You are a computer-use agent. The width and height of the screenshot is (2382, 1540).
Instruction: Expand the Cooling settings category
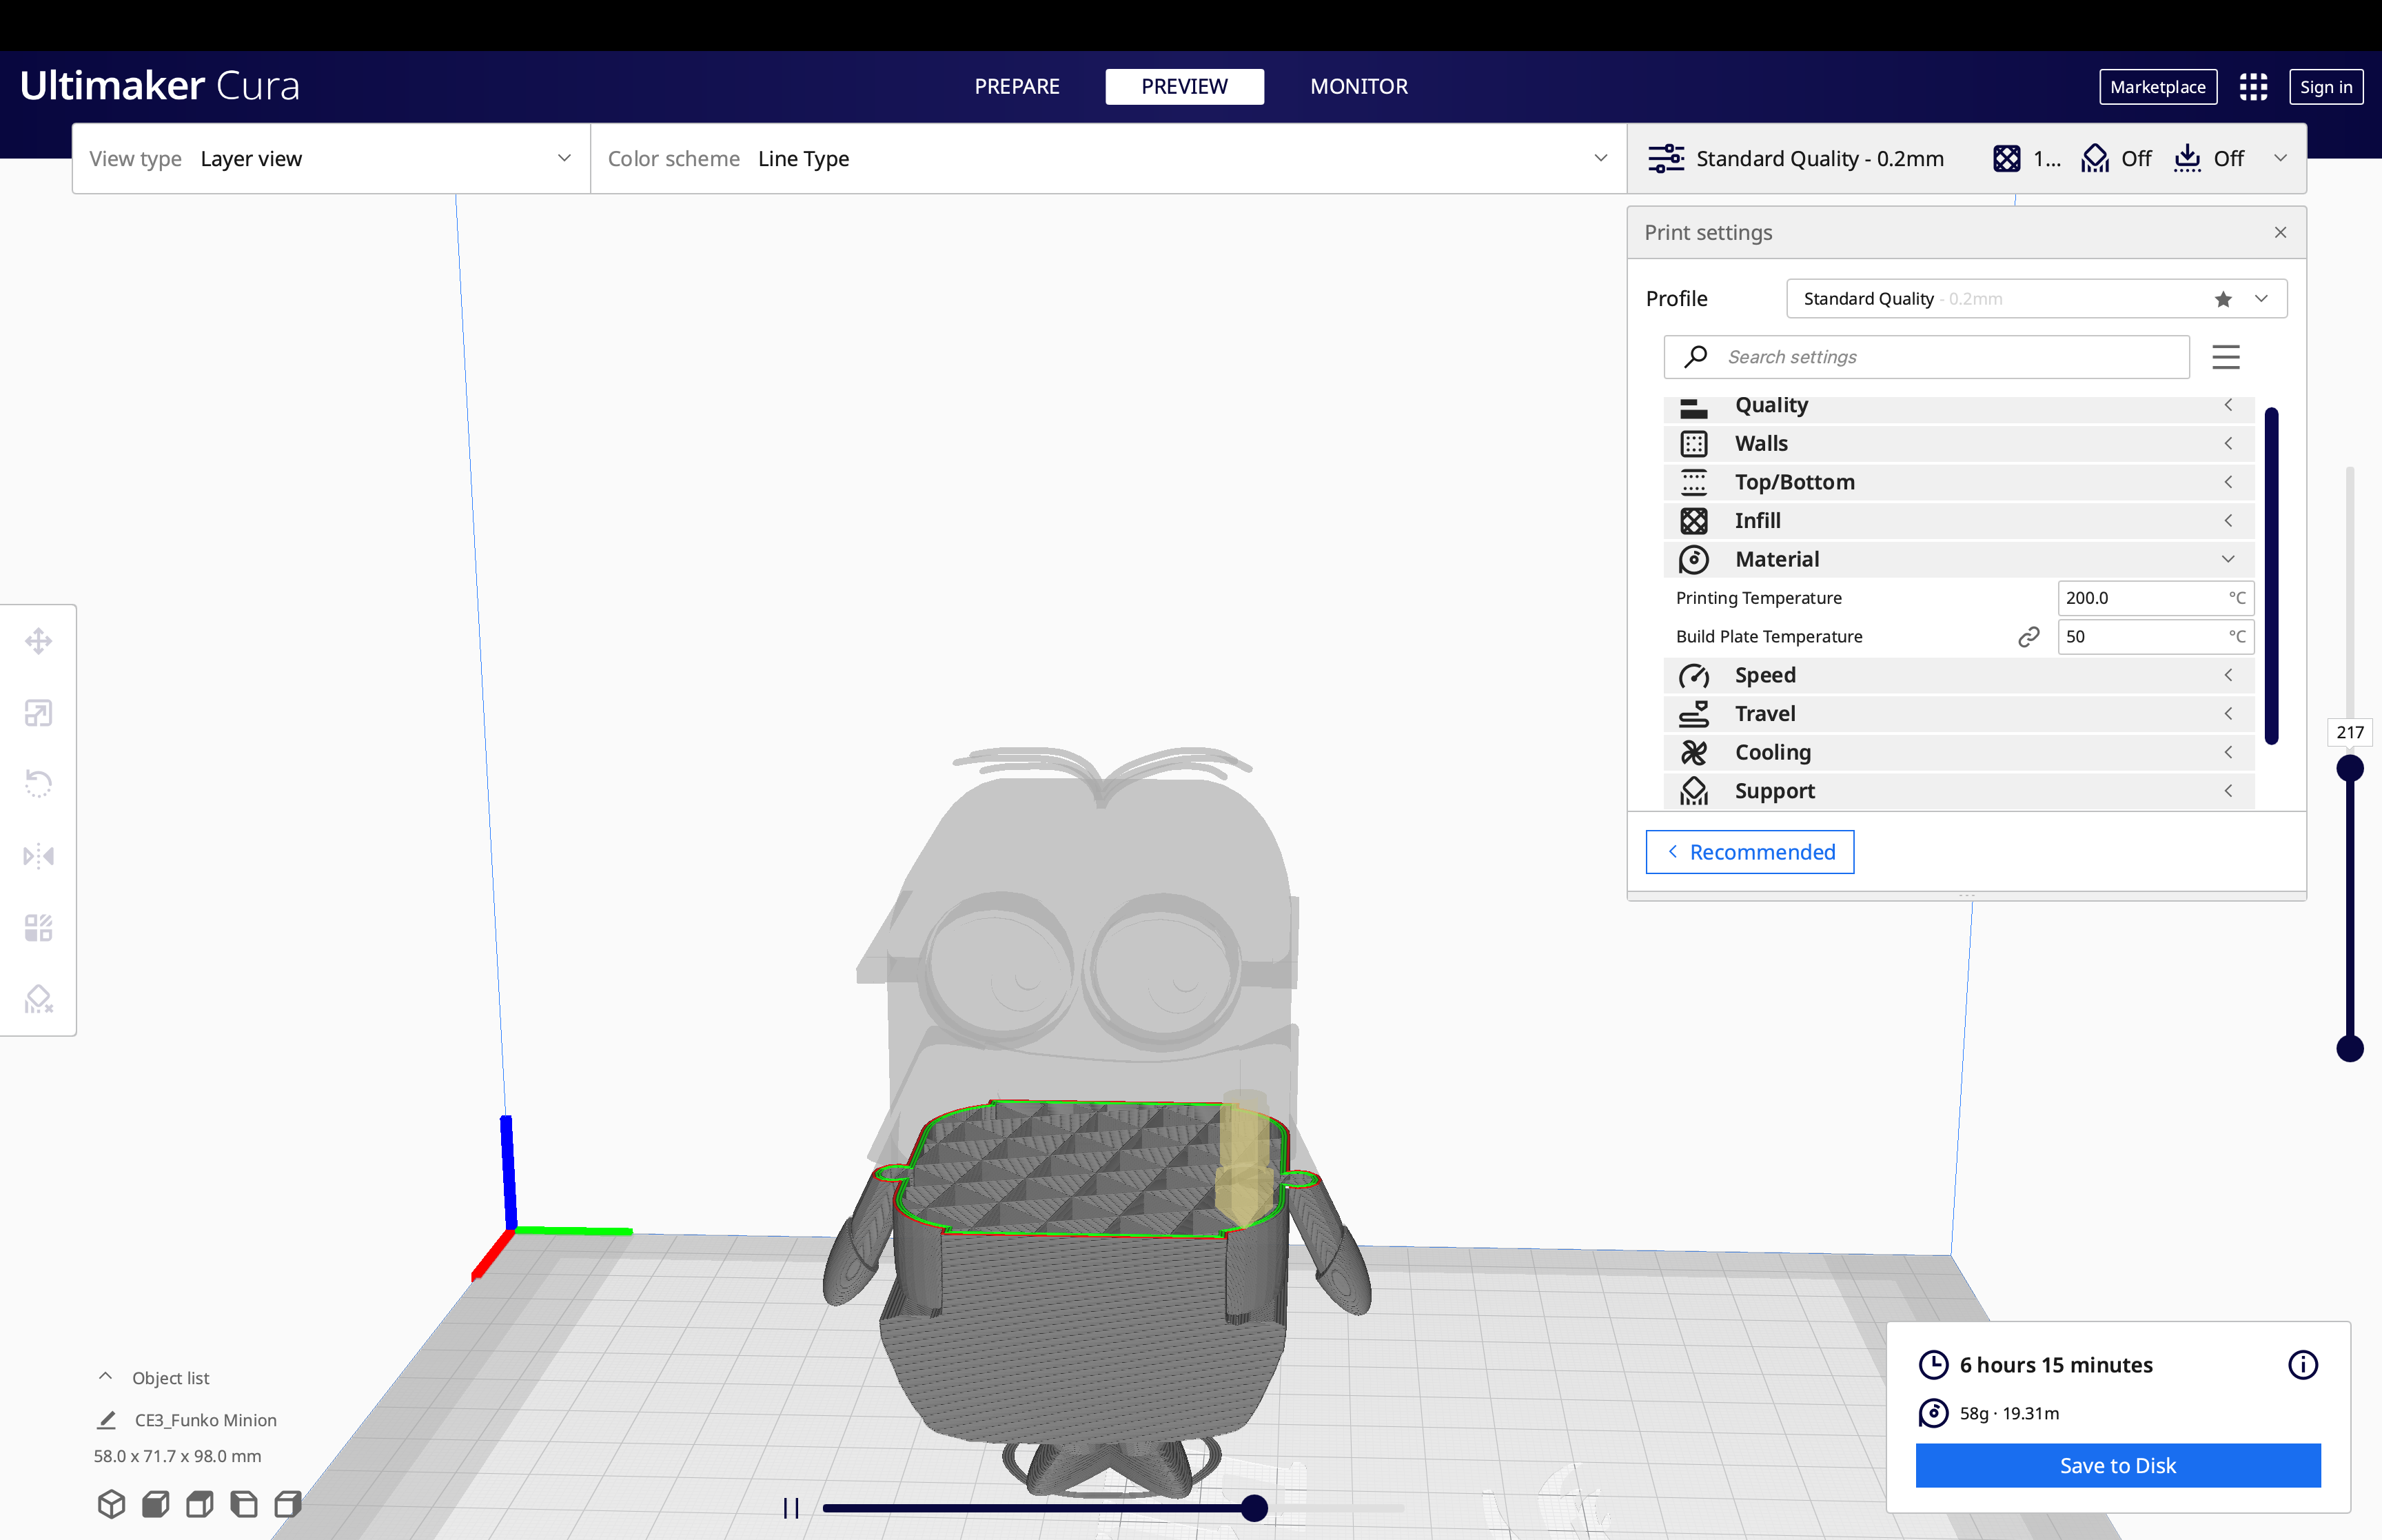1958,752
